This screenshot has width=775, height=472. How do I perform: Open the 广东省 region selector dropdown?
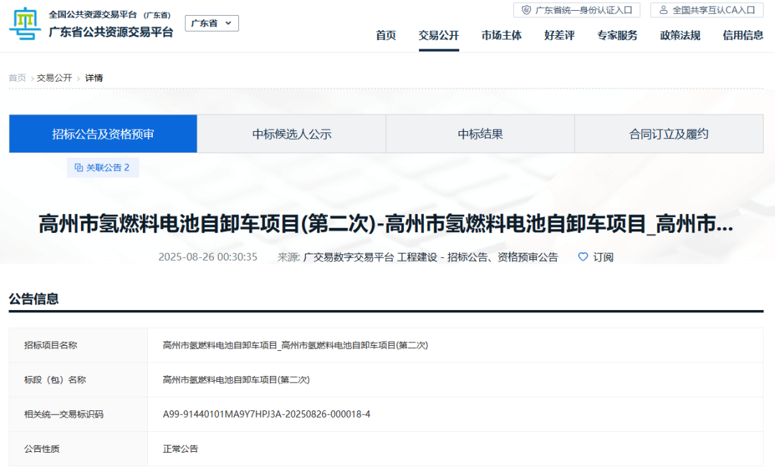pos(211,23)
